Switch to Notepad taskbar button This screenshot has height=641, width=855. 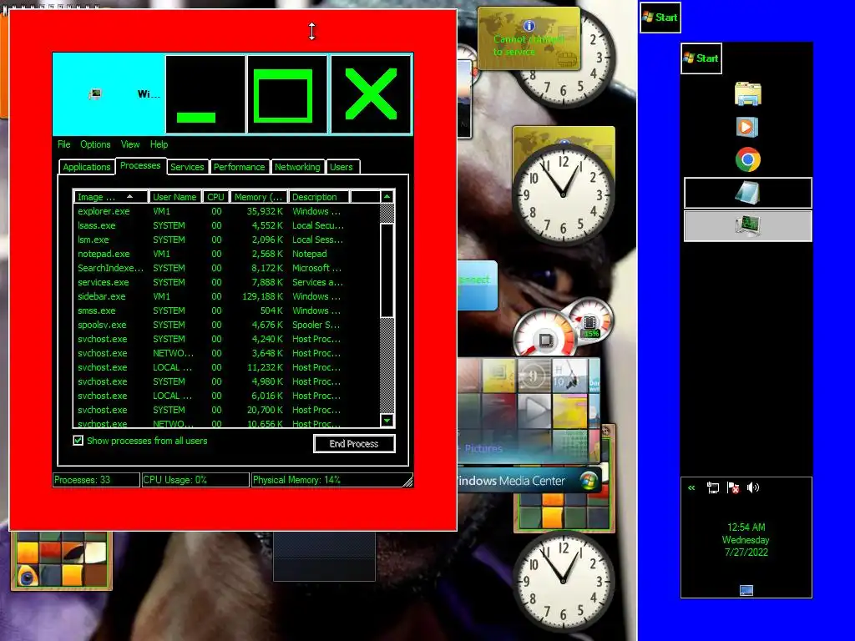click(x=747, y=193)
